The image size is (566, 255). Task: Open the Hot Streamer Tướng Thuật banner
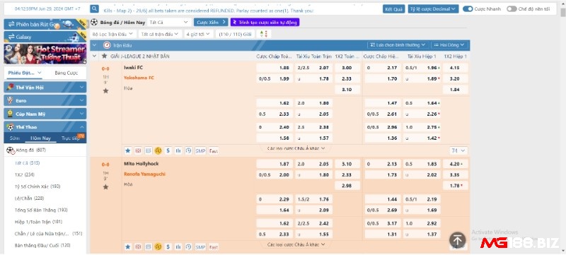coord(45,54)
